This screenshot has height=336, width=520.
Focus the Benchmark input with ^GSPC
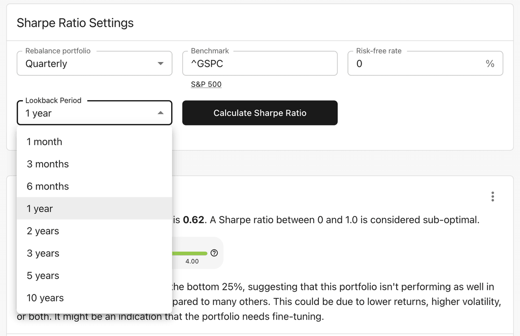click(259, 64)
